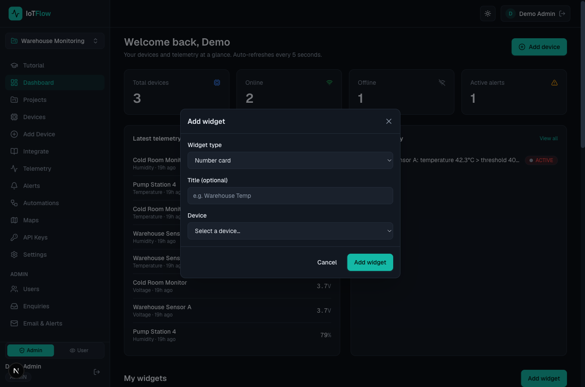Click the Maps icon in sidebar
The width and height of the screenshot is (585, 387).
pos(14,220)
